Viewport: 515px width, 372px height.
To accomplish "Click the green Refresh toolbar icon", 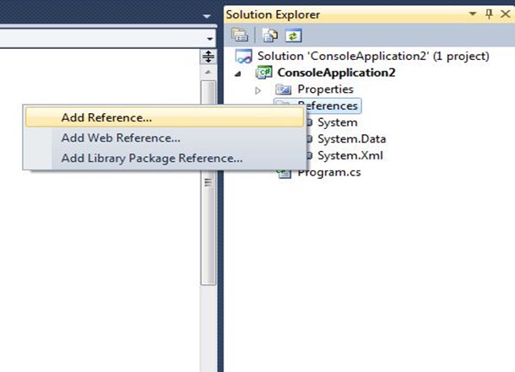I will coord(293,35).
